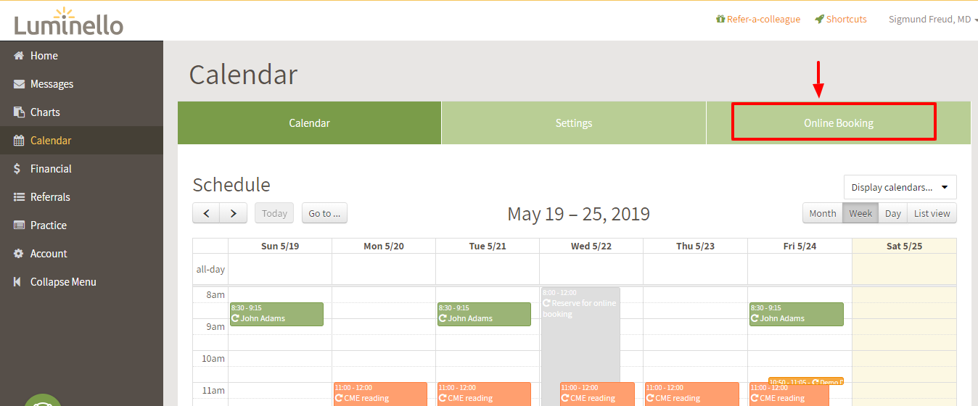Click the Charts documents icon
The image size is (978, 406).
pos(19,112)
